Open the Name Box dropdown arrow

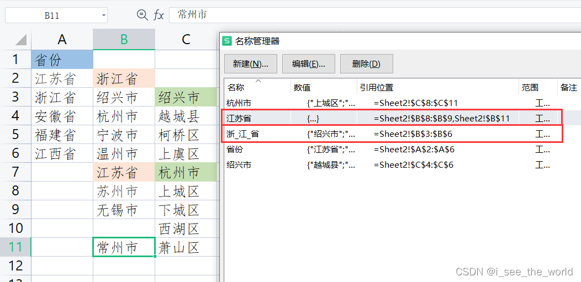coord(103,15)
